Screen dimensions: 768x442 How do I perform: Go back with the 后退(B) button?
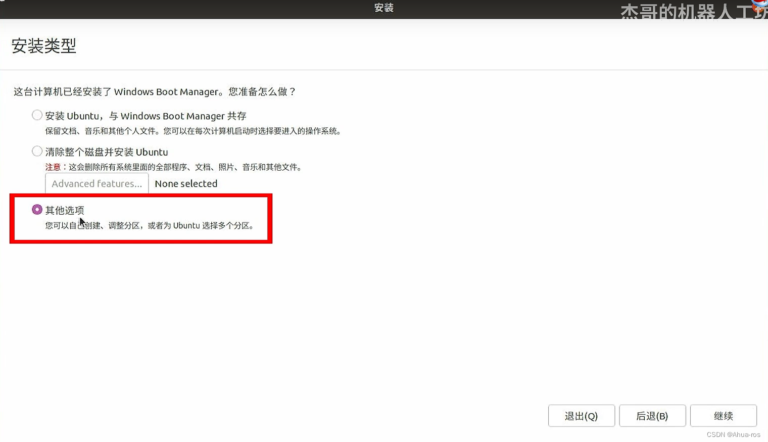[x=652, y=416]
